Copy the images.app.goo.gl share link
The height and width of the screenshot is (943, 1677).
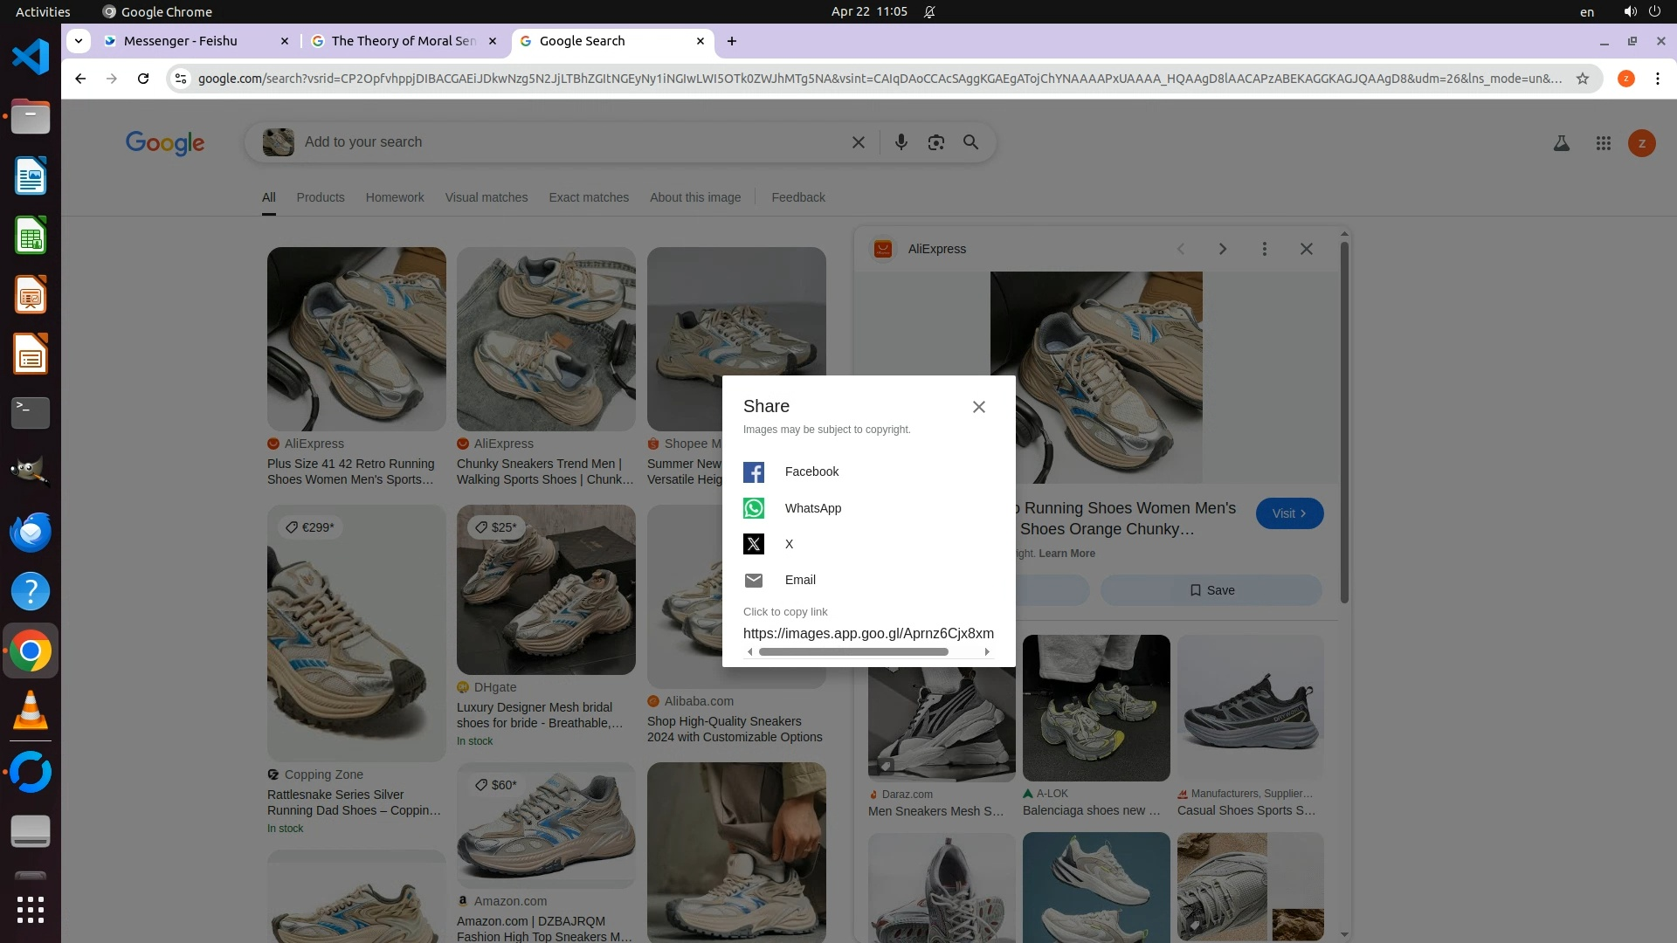(x=867, y=633)
